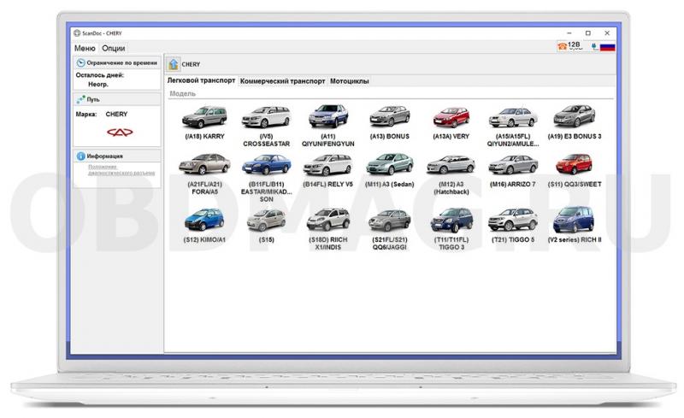Screen dimensions: 684x418
Task: Open the (V2 series) RICH II model
Action: 575,225
